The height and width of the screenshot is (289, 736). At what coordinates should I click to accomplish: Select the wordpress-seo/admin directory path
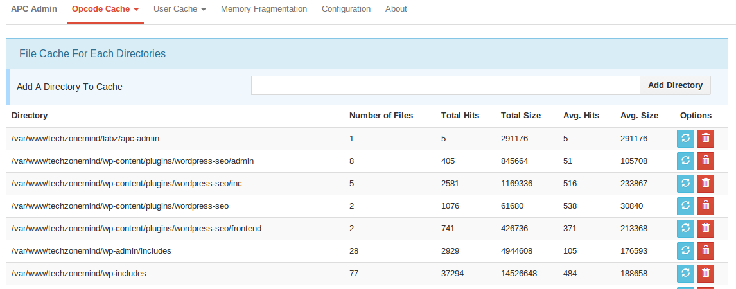[133, 161]
